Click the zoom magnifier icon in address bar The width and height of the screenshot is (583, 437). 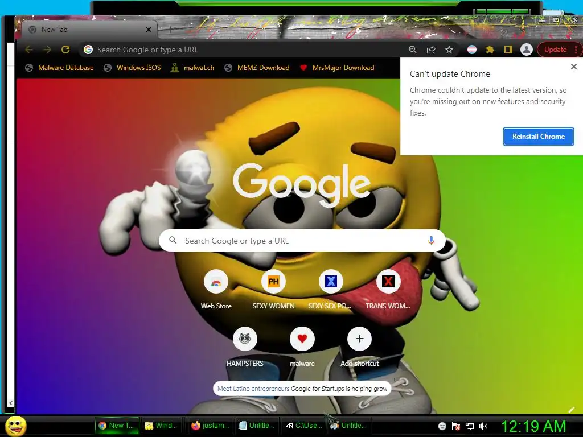coord(412,50)
